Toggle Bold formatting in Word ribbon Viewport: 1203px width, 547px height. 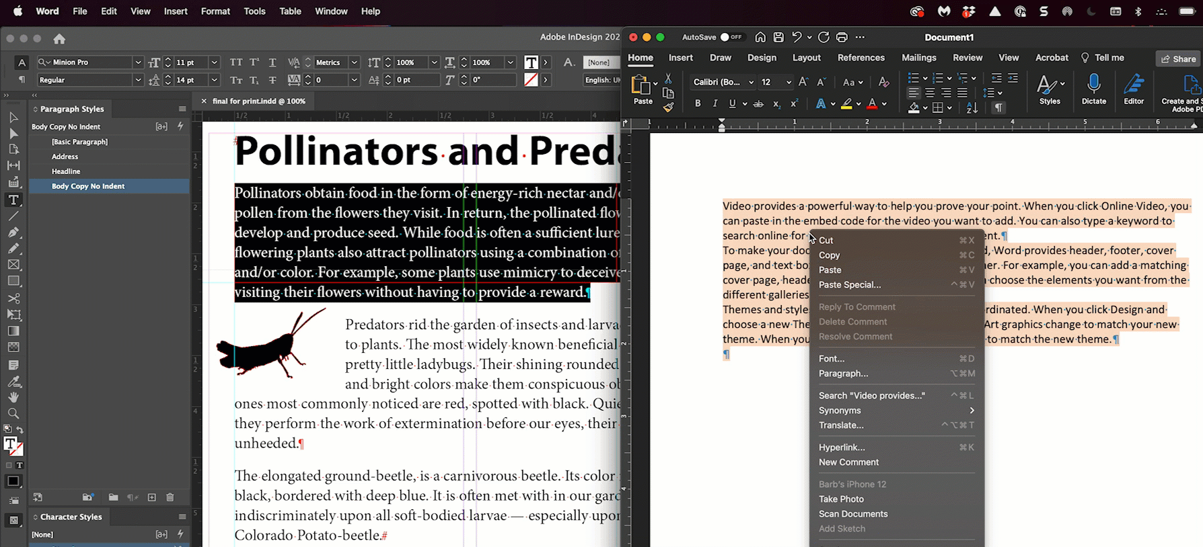point(698,103)
